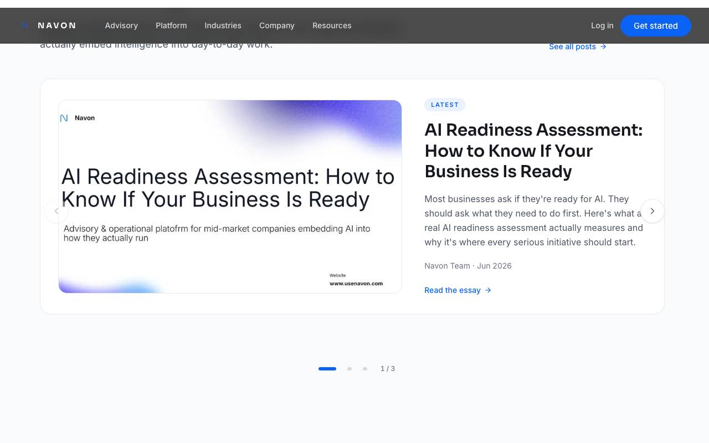709x443 pixels.
Task: Click the Navon Team · Jun 2026 byline
Action: [x=468, y=266]
